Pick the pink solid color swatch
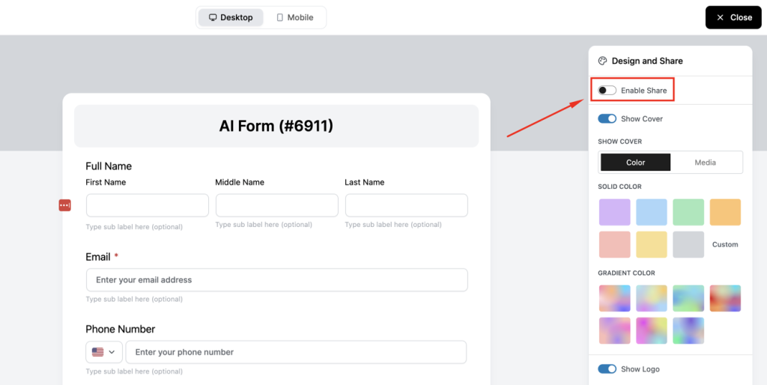This screenshot has height=385, width=767. (x=614, y=245)
